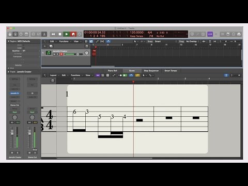Open the media Browsers button
This screenshot has height=186, width=248.
(239, 34)
